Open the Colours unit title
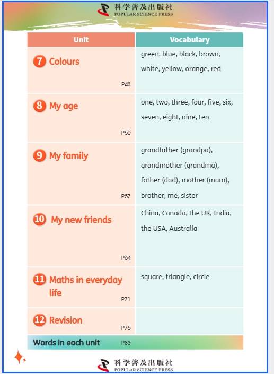 [64, 62]
